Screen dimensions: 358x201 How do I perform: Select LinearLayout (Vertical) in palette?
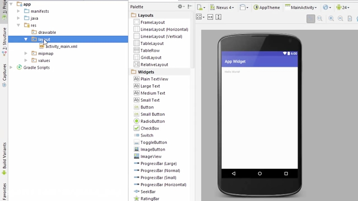tap(161, 36)
